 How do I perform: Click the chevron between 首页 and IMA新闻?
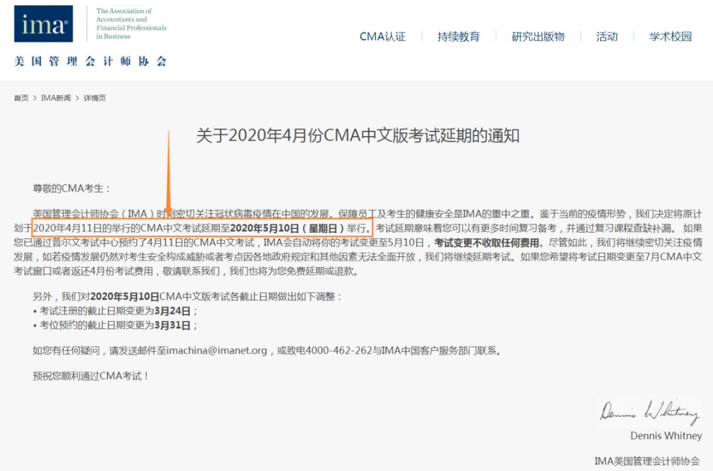pyautogui.click(x=35, y=98)
